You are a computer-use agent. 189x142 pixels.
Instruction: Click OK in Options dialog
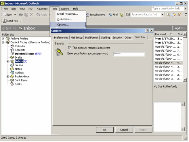point(105,130)
